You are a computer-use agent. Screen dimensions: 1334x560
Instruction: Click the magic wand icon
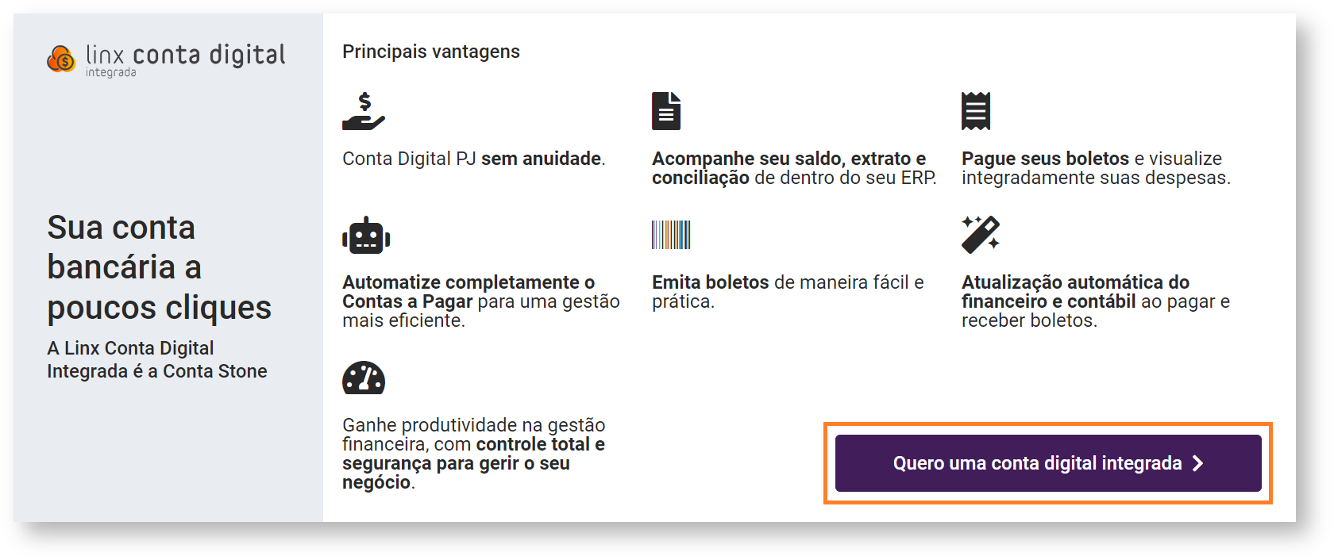pyautogui.click(x=981, y=235)
